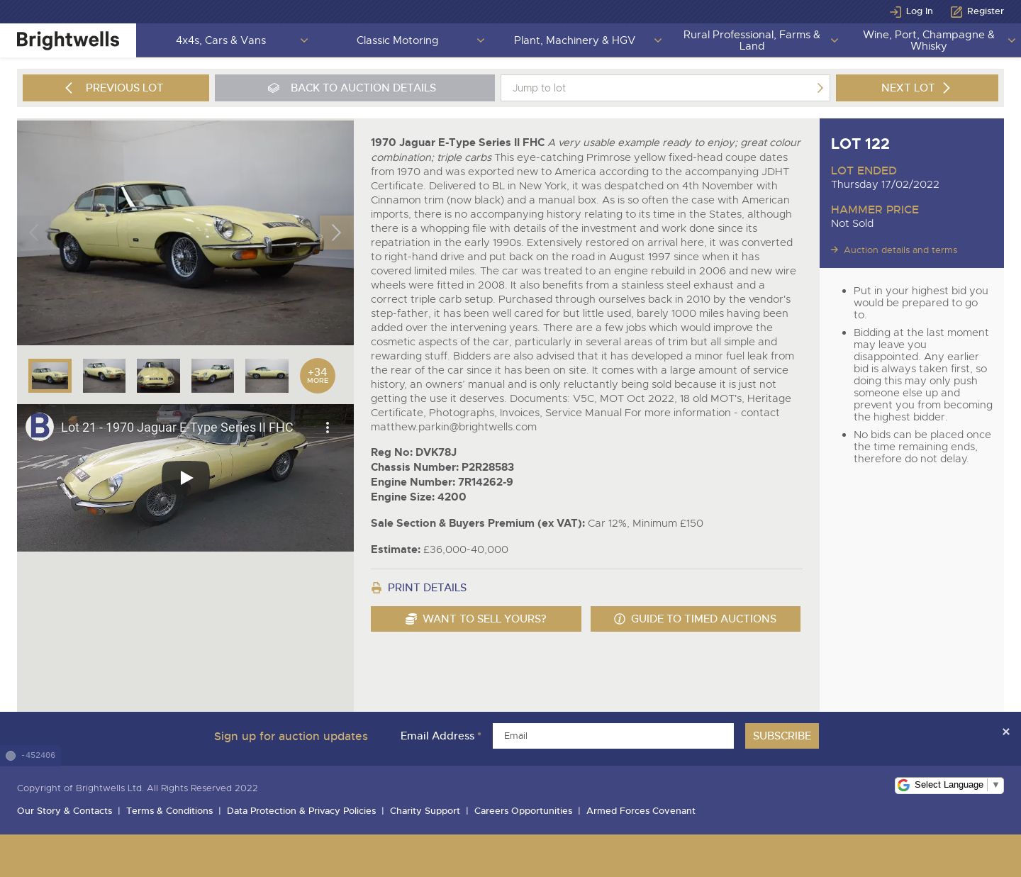Click the -452406 badge
1021x877 pixels.
pyautogui.click(x=30, y=756)
